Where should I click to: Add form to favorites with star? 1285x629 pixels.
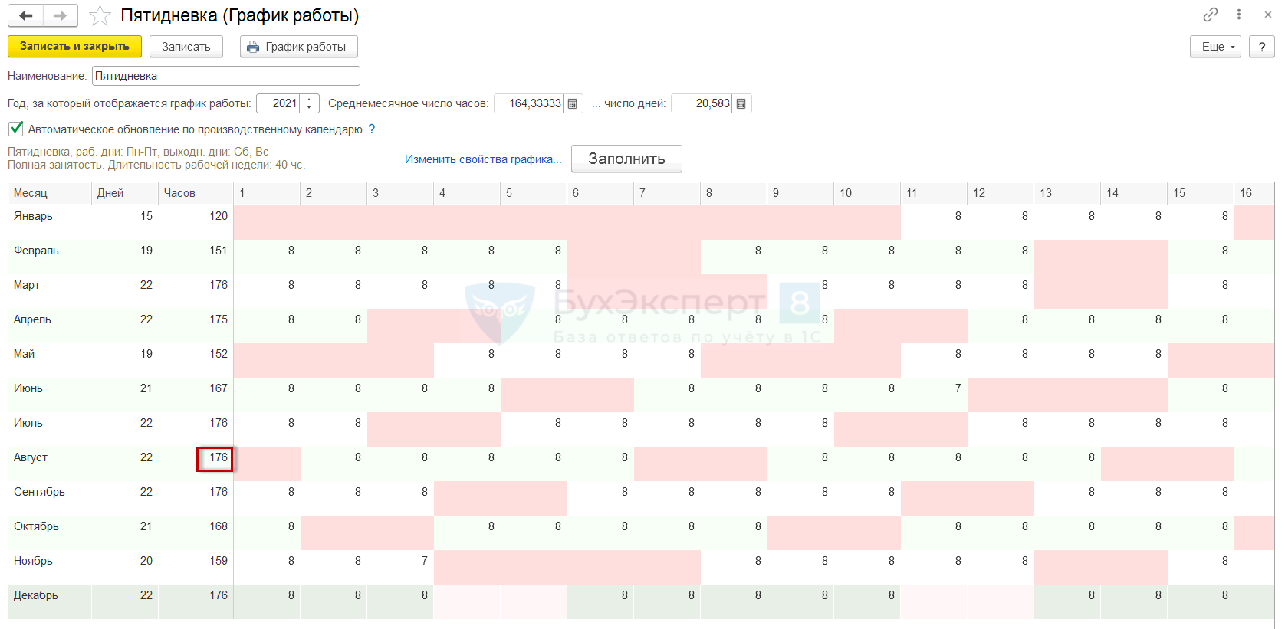tap(100, 15)
